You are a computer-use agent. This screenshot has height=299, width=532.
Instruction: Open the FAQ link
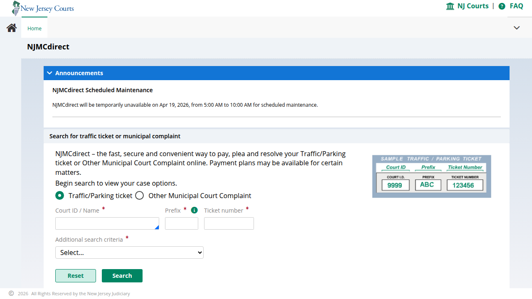[x=517, y=6]
